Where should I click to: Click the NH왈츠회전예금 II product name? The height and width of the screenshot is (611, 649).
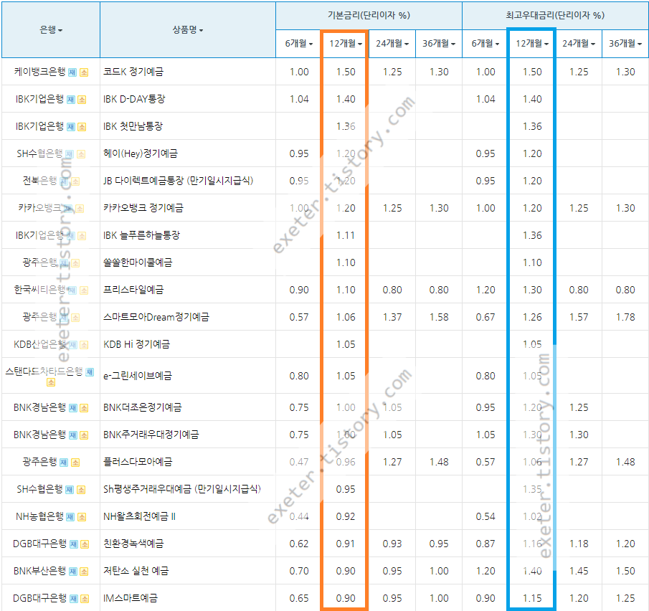click(140, 516)
